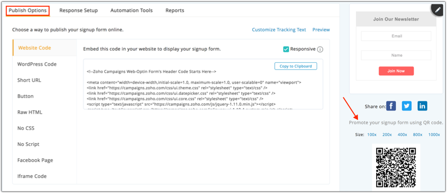Select QR code size 200x
This screenshot has width=447, height=193.
click(387, 135)
